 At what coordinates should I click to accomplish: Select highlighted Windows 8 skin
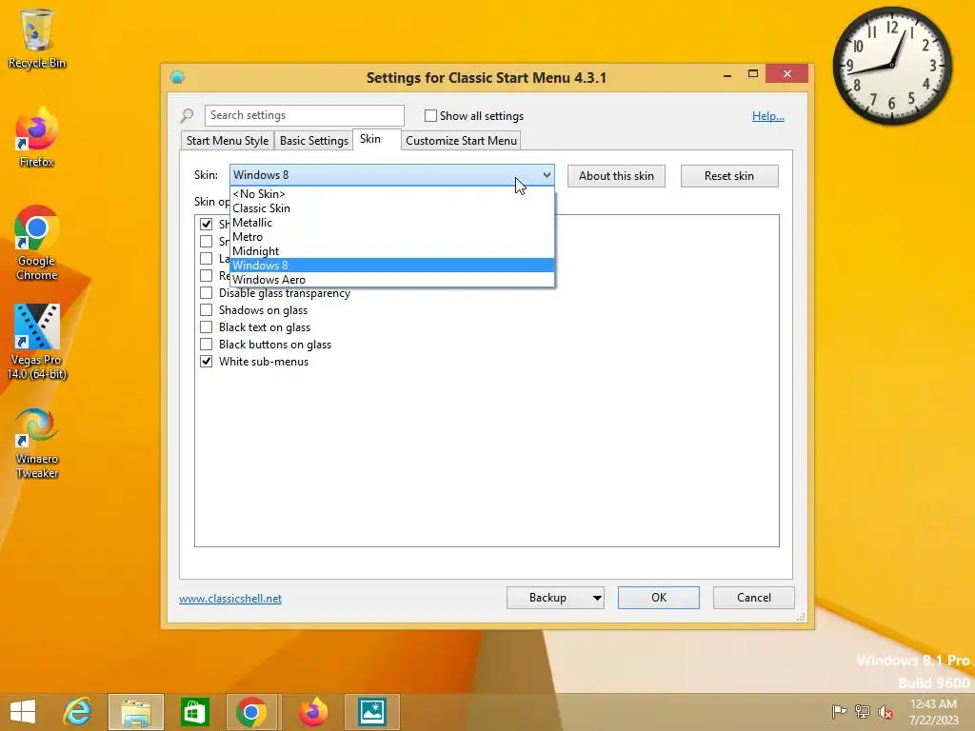point(392,266)
